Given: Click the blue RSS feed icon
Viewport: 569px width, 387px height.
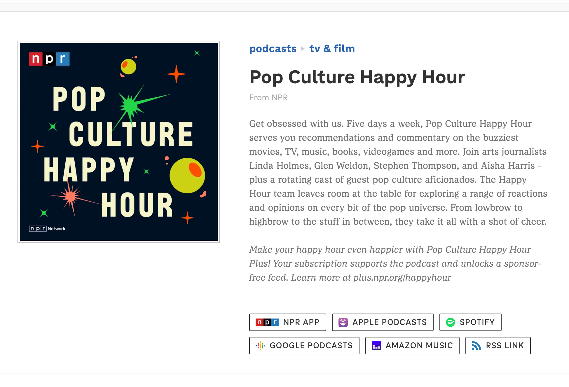Looking at the screenshot, I should tap(477, 346).
